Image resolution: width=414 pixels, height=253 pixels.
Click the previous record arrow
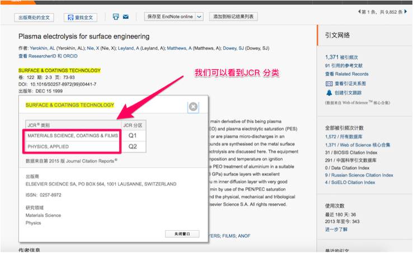coord(359,12)
